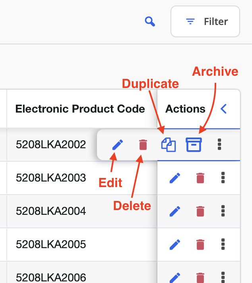Screen dimensions: 252x283
Task: Select product code 5208LKA2004
Action: (x=51, y=211)
